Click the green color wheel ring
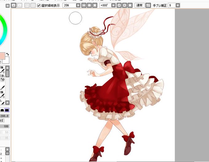209x162 pixels. click(5, 30)
